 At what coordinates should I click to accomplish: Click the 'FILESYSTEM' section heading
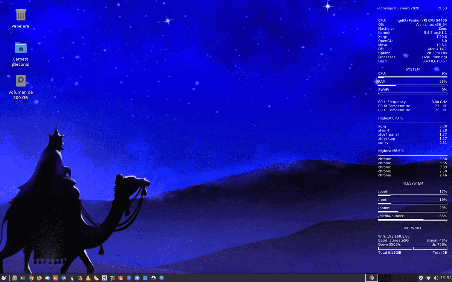pyautogui.click(x=413, y=183)
